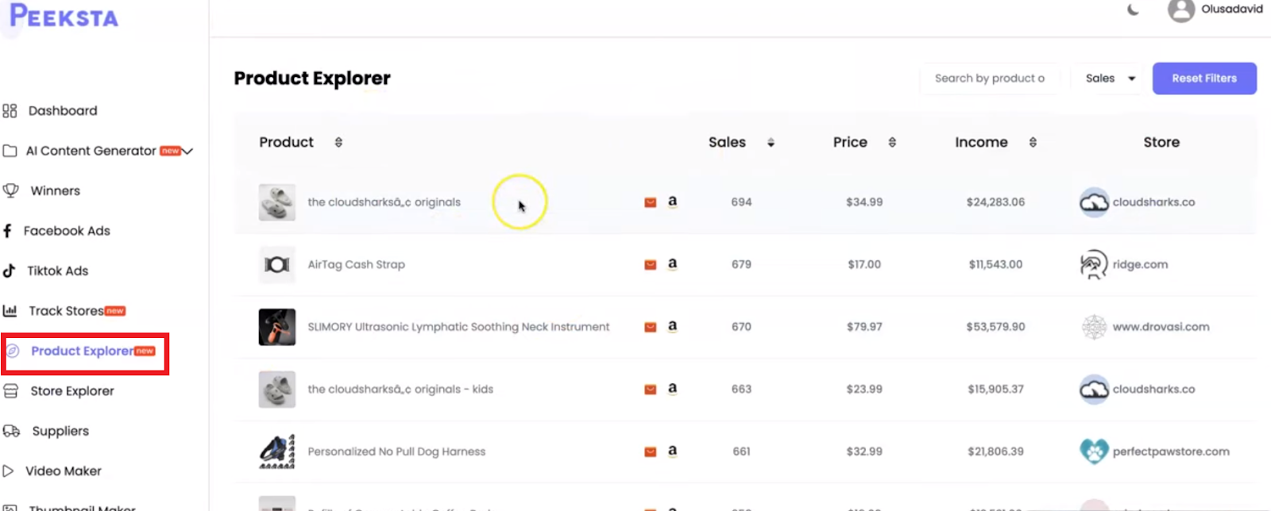This screenshot has width=1271, height=511.
Task: Click ridge.com store logo icon
Action: point(1094,264)
